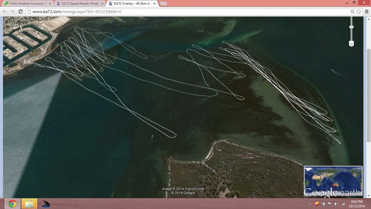
Task: Open a new tab button
Action: point(163,4)
